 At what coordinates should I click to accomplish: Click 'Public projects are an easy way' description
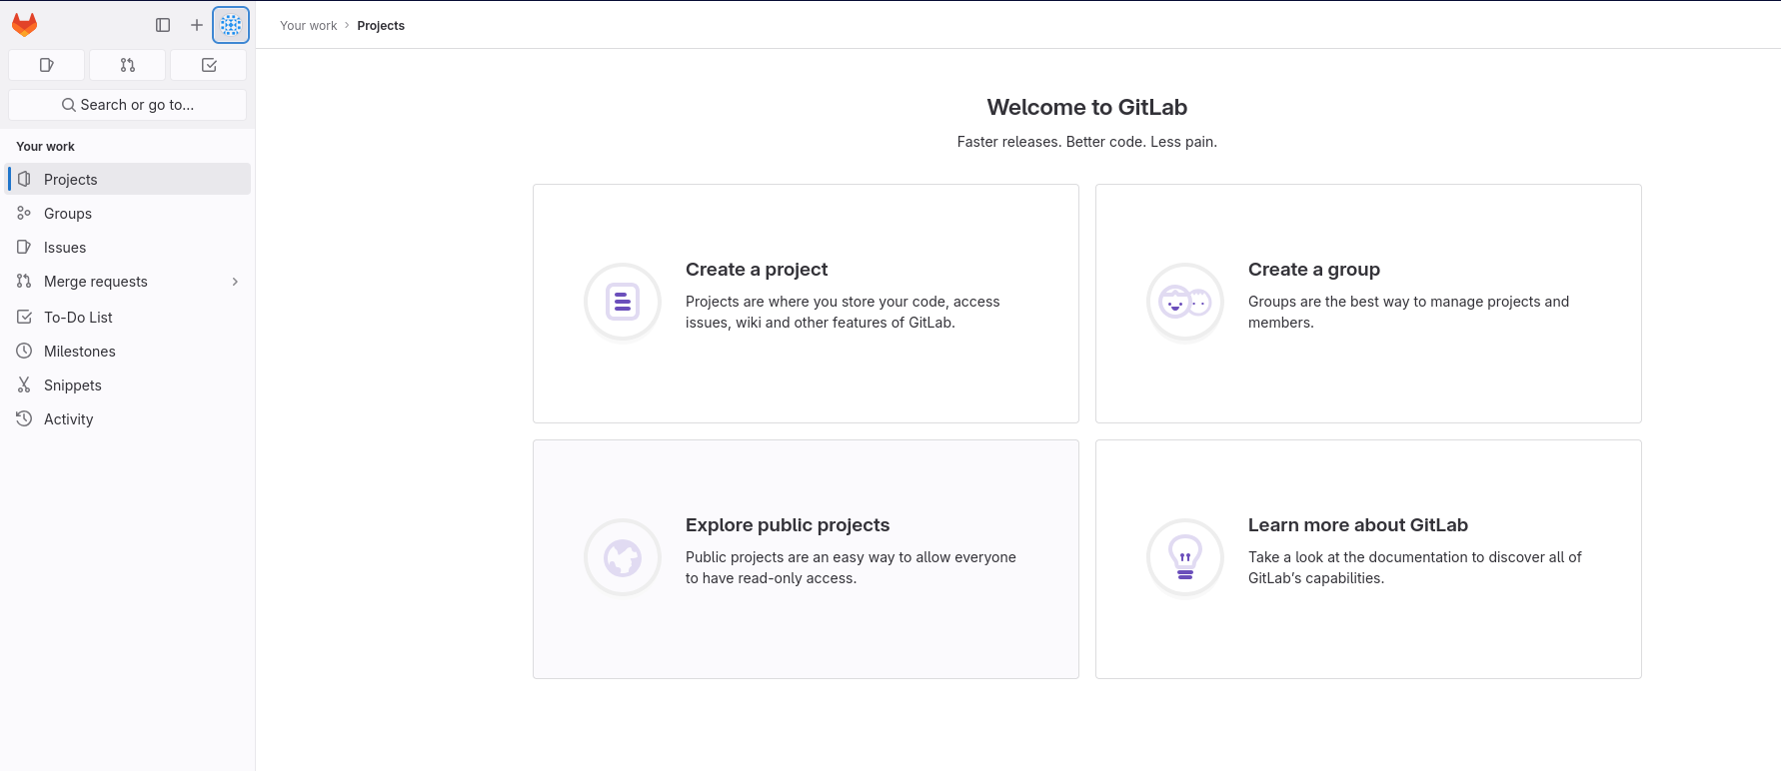point(851,567)
